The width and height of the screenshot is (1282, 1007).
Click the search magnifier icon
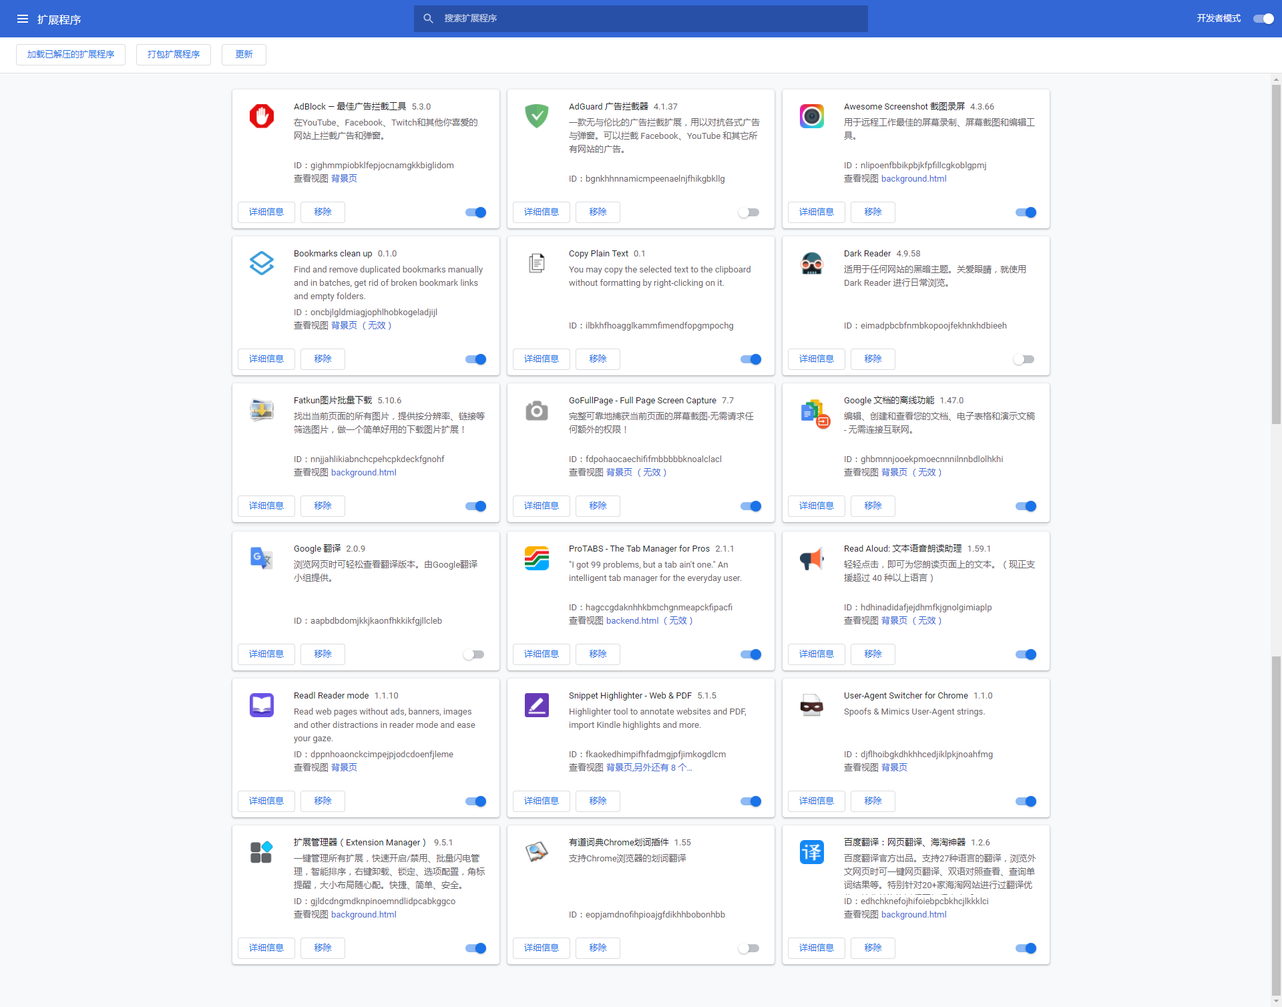click(x=429, y=19)
